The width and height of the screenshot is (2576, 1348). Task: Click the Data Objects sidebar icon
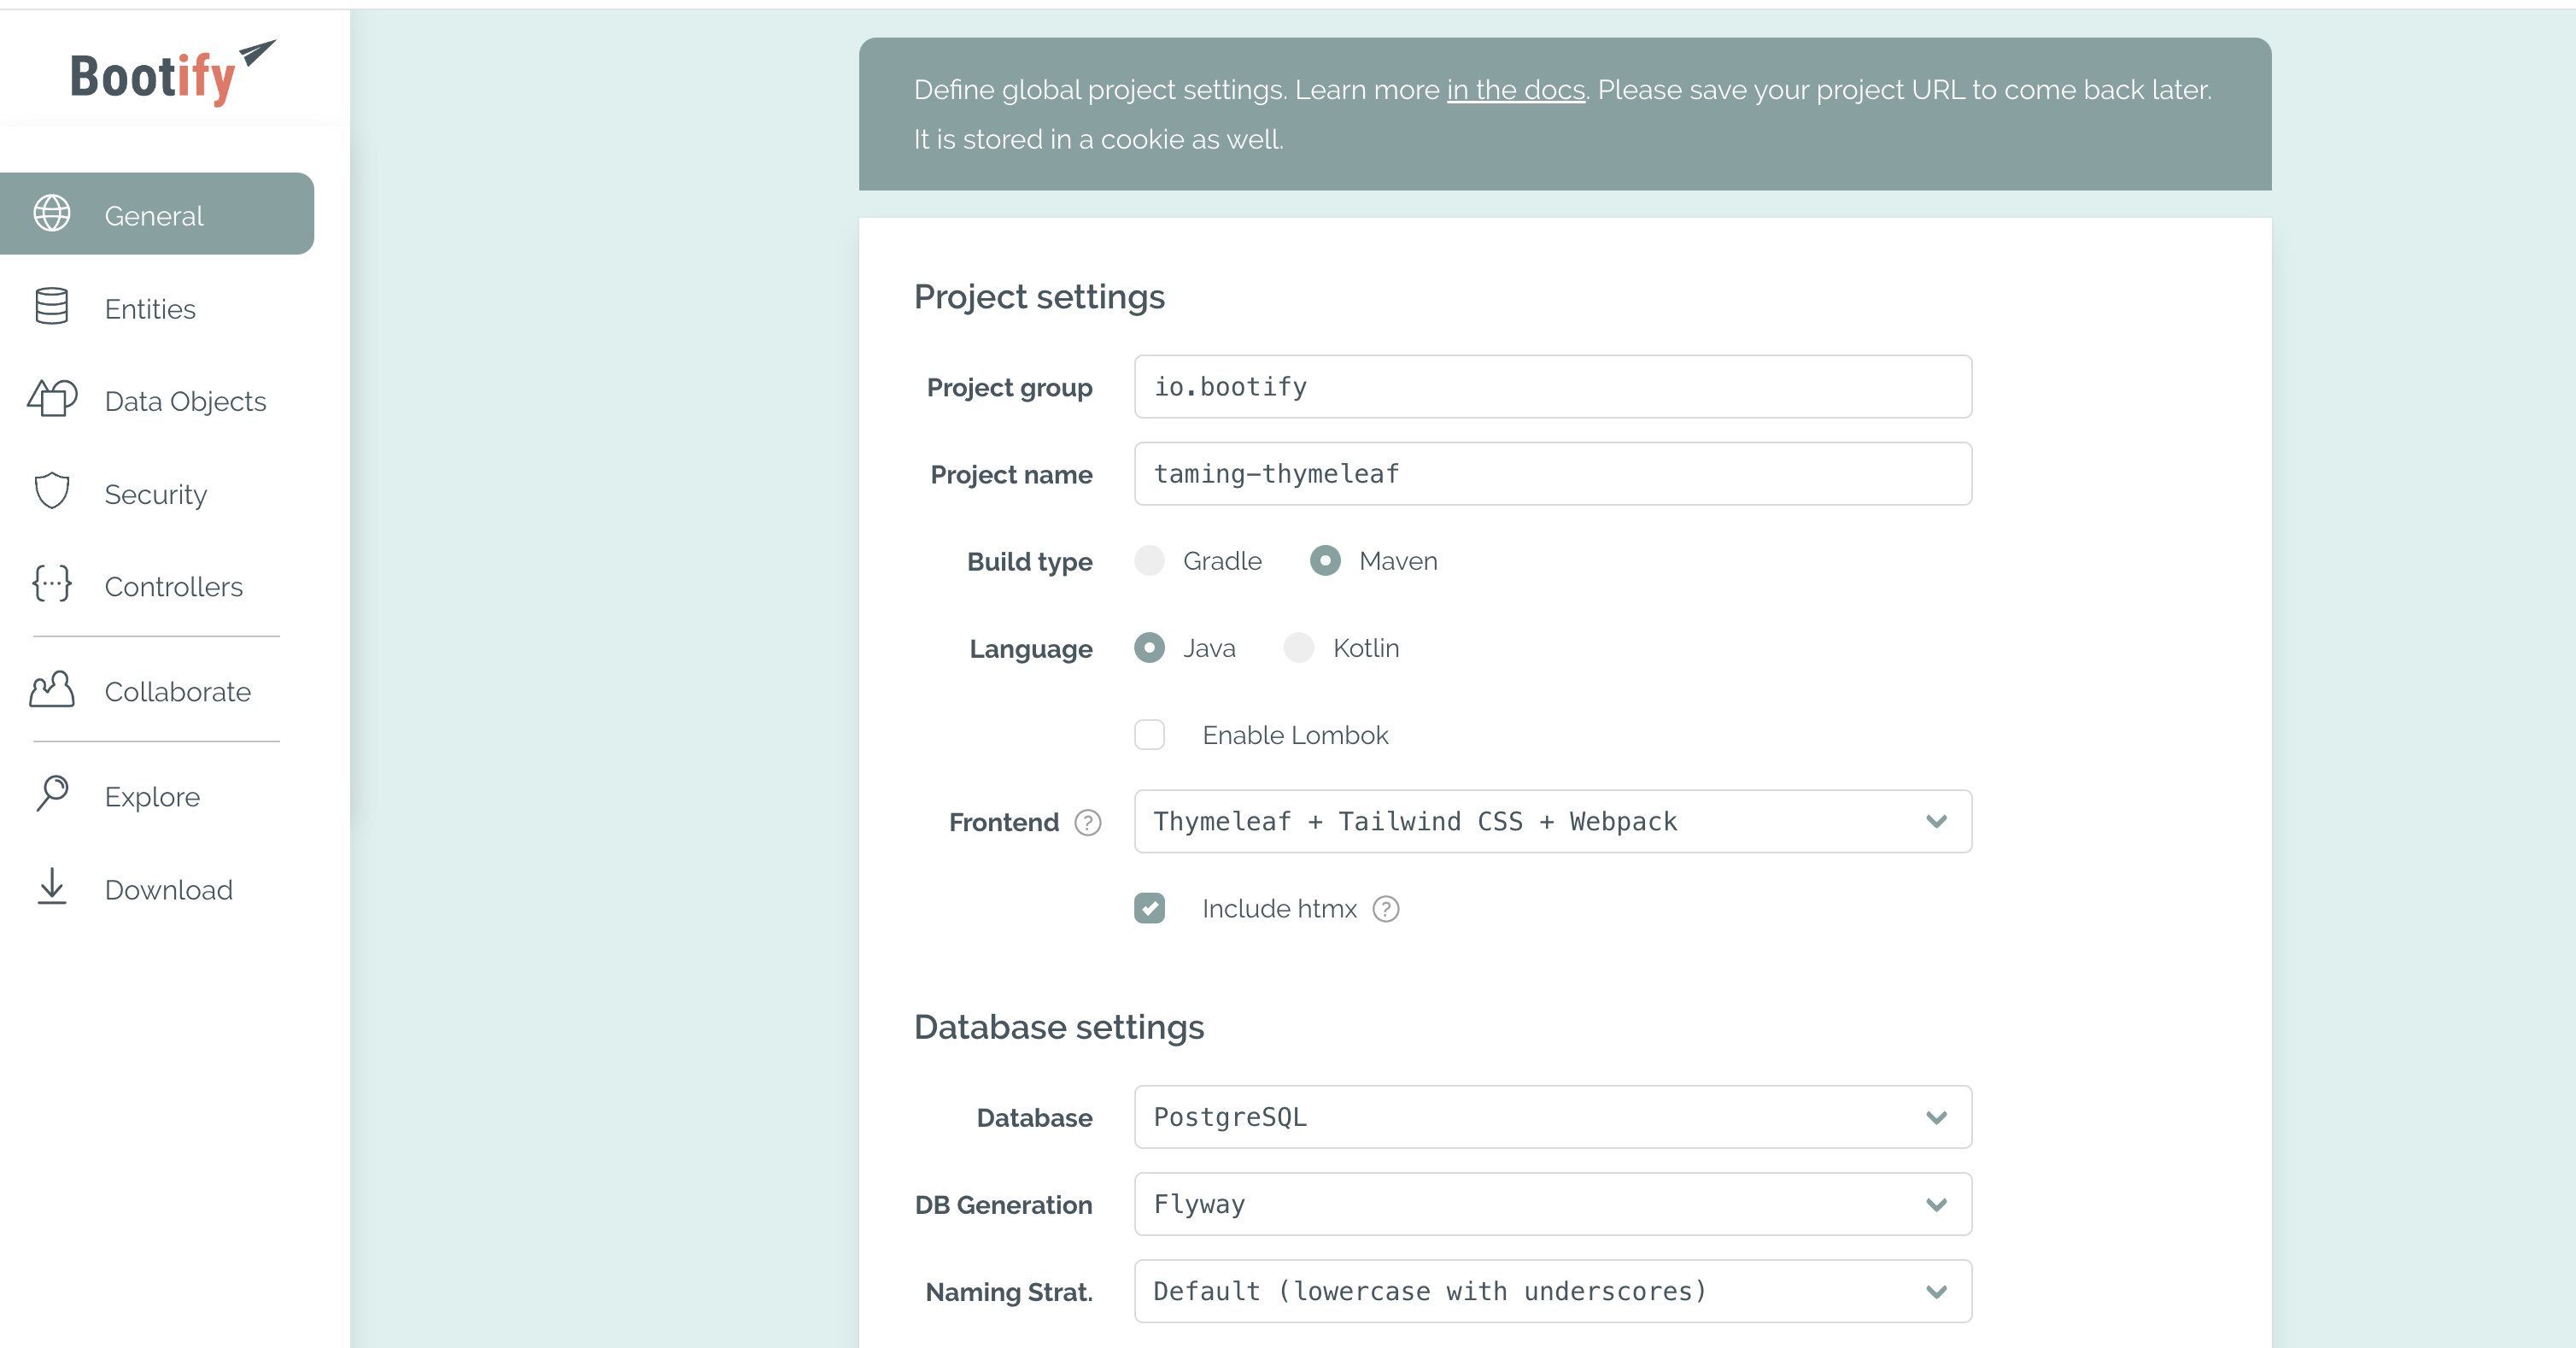tap(51, 399)
